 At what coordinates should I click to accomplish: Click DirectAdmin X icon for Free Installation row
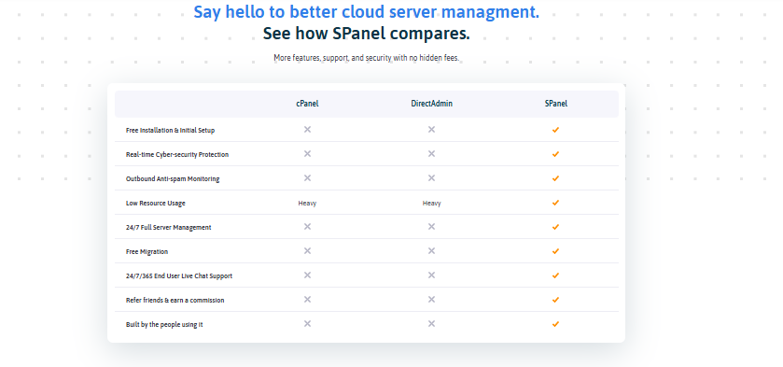coord(431,130)
